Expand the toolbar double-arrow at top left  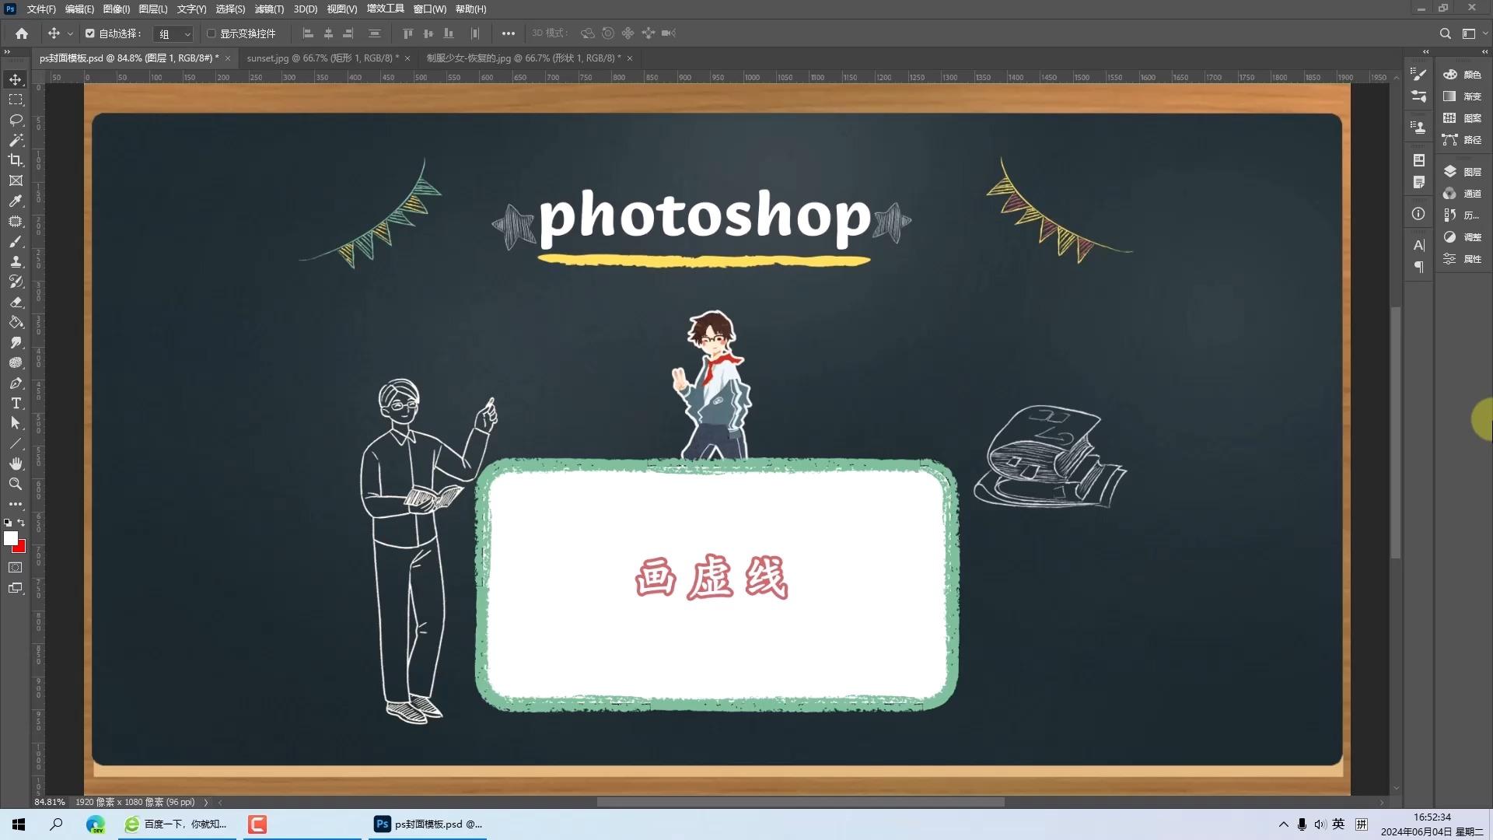pos(7,51)
